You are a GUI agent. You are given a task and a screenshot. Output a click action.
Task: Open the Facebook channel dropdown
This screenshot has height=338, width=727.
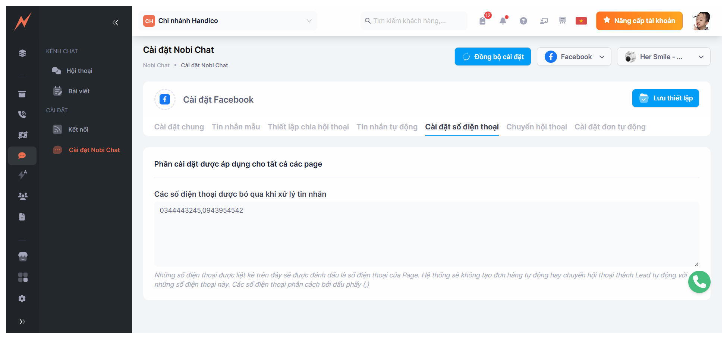pyautogui.click(x=574, y=57)
